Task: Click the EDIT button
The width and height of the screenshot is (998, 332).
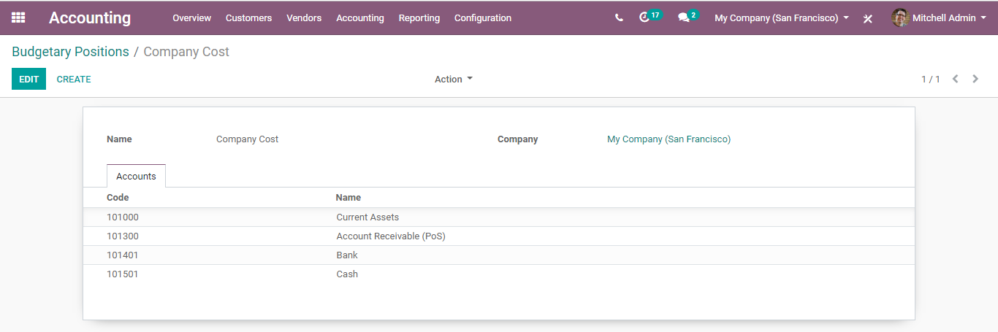Action: tap(28, 79)
